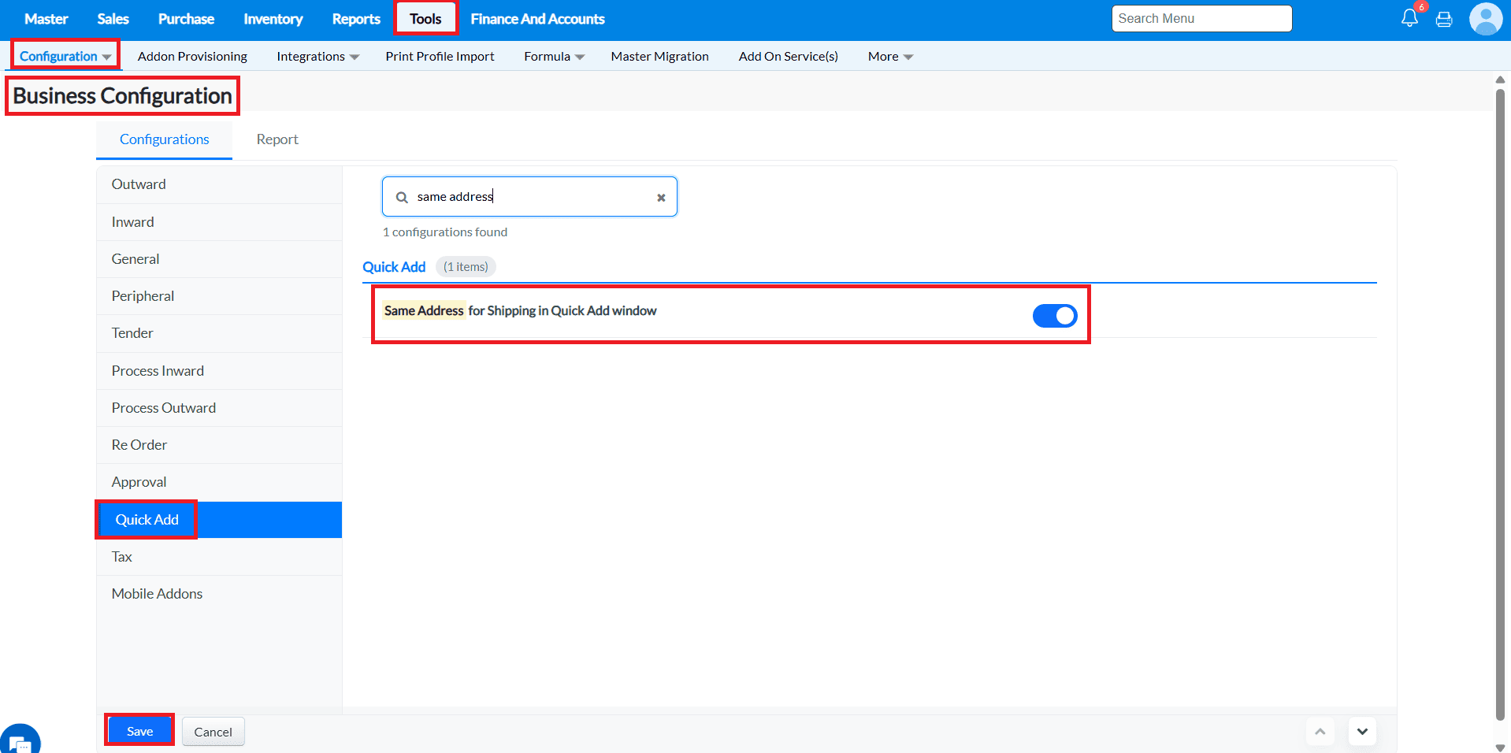Open the notifications bell icon
This screenshot has height=753, width=1511.
[x=1409, y=18]
